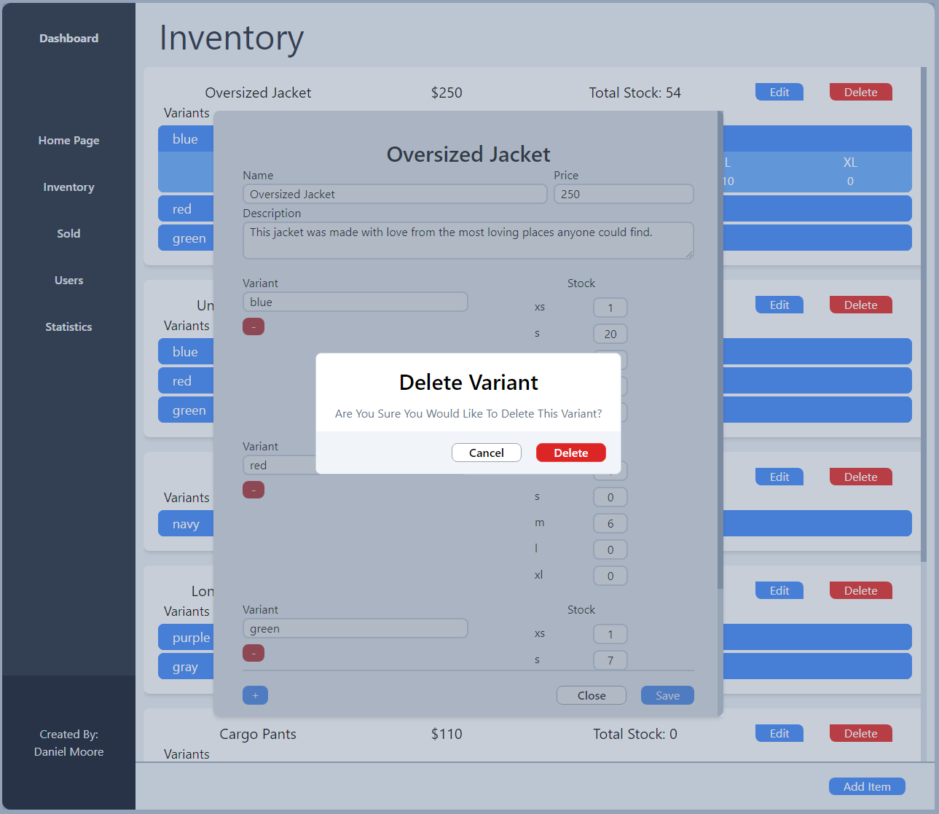Open Inventory in the sidebar
Screen dimensions: 939x814
[68, 187]
